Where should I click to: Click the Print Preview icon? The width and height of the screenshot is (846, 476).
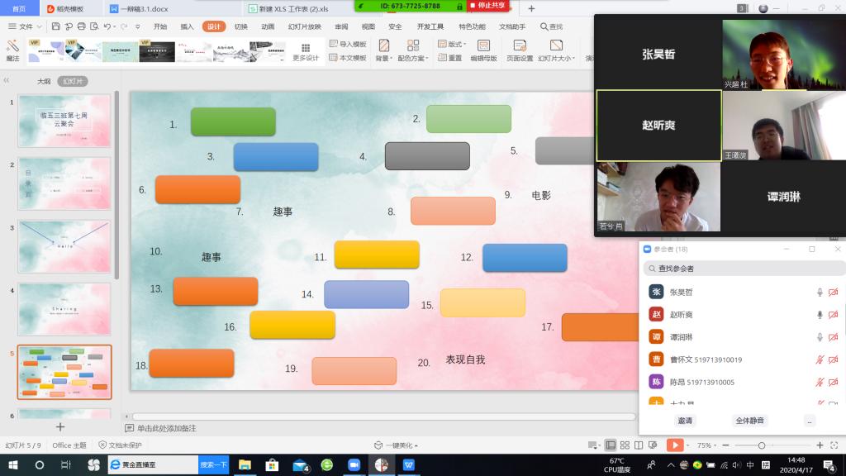click(94, 26)
